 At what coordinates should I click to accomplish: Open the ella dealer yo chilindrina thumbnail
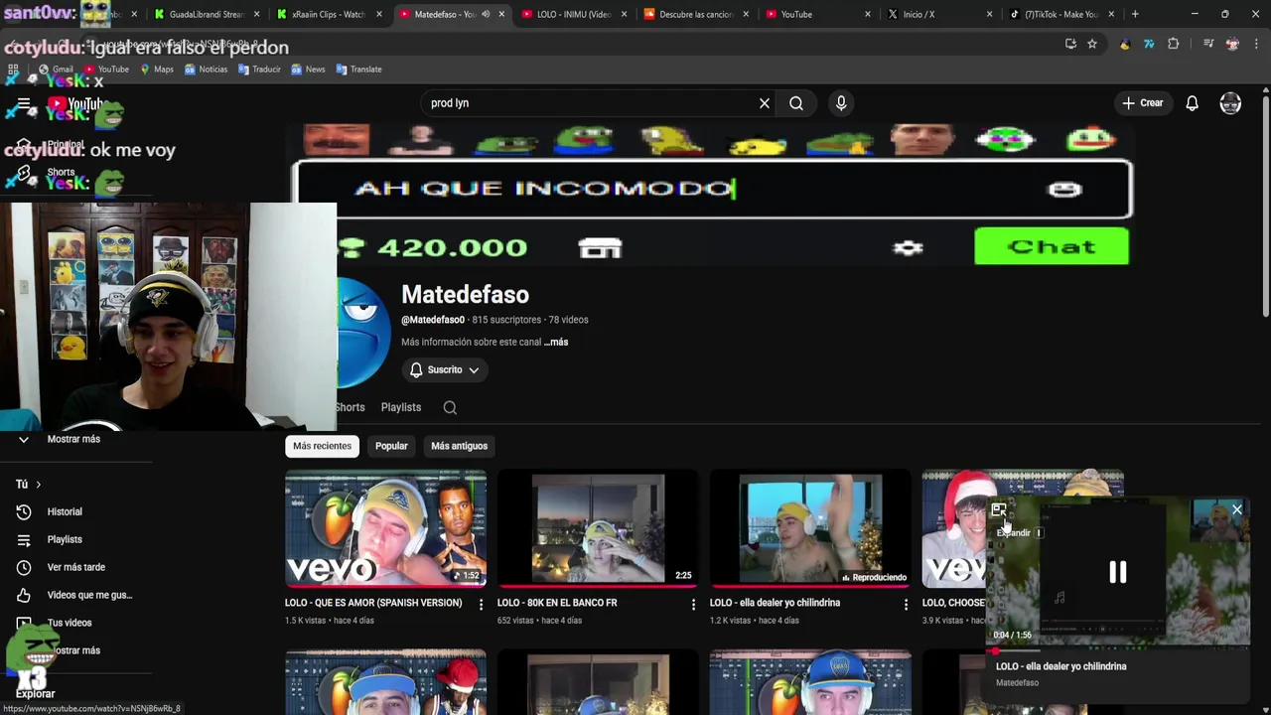(x=810, y=528)
